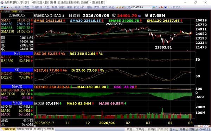This screenshot has height=131, width=211.
Task: Click the red-green grid icon before 代碼
Action: tap(123, 7)
